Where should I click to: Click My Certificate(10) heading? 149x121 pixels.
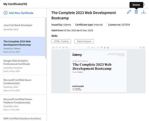15,4
